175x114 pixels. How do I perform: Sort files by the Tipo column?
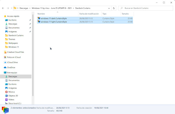[x=104, y=14]
